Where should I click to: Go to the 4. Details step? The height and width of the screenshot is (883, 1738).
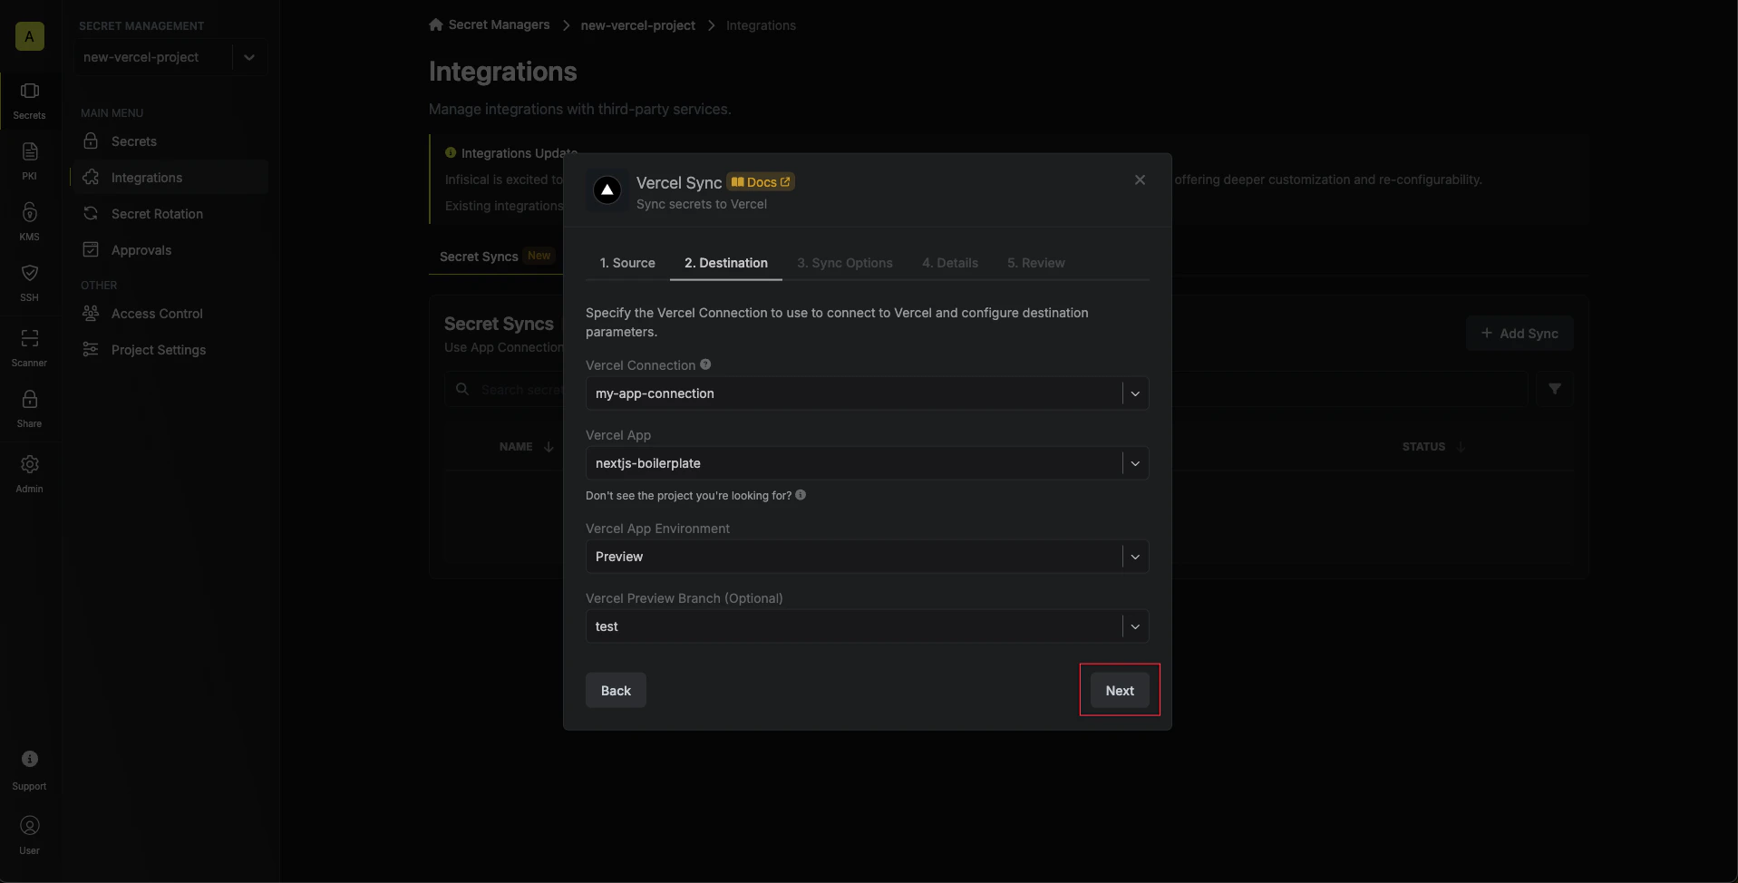click(950, 263)
